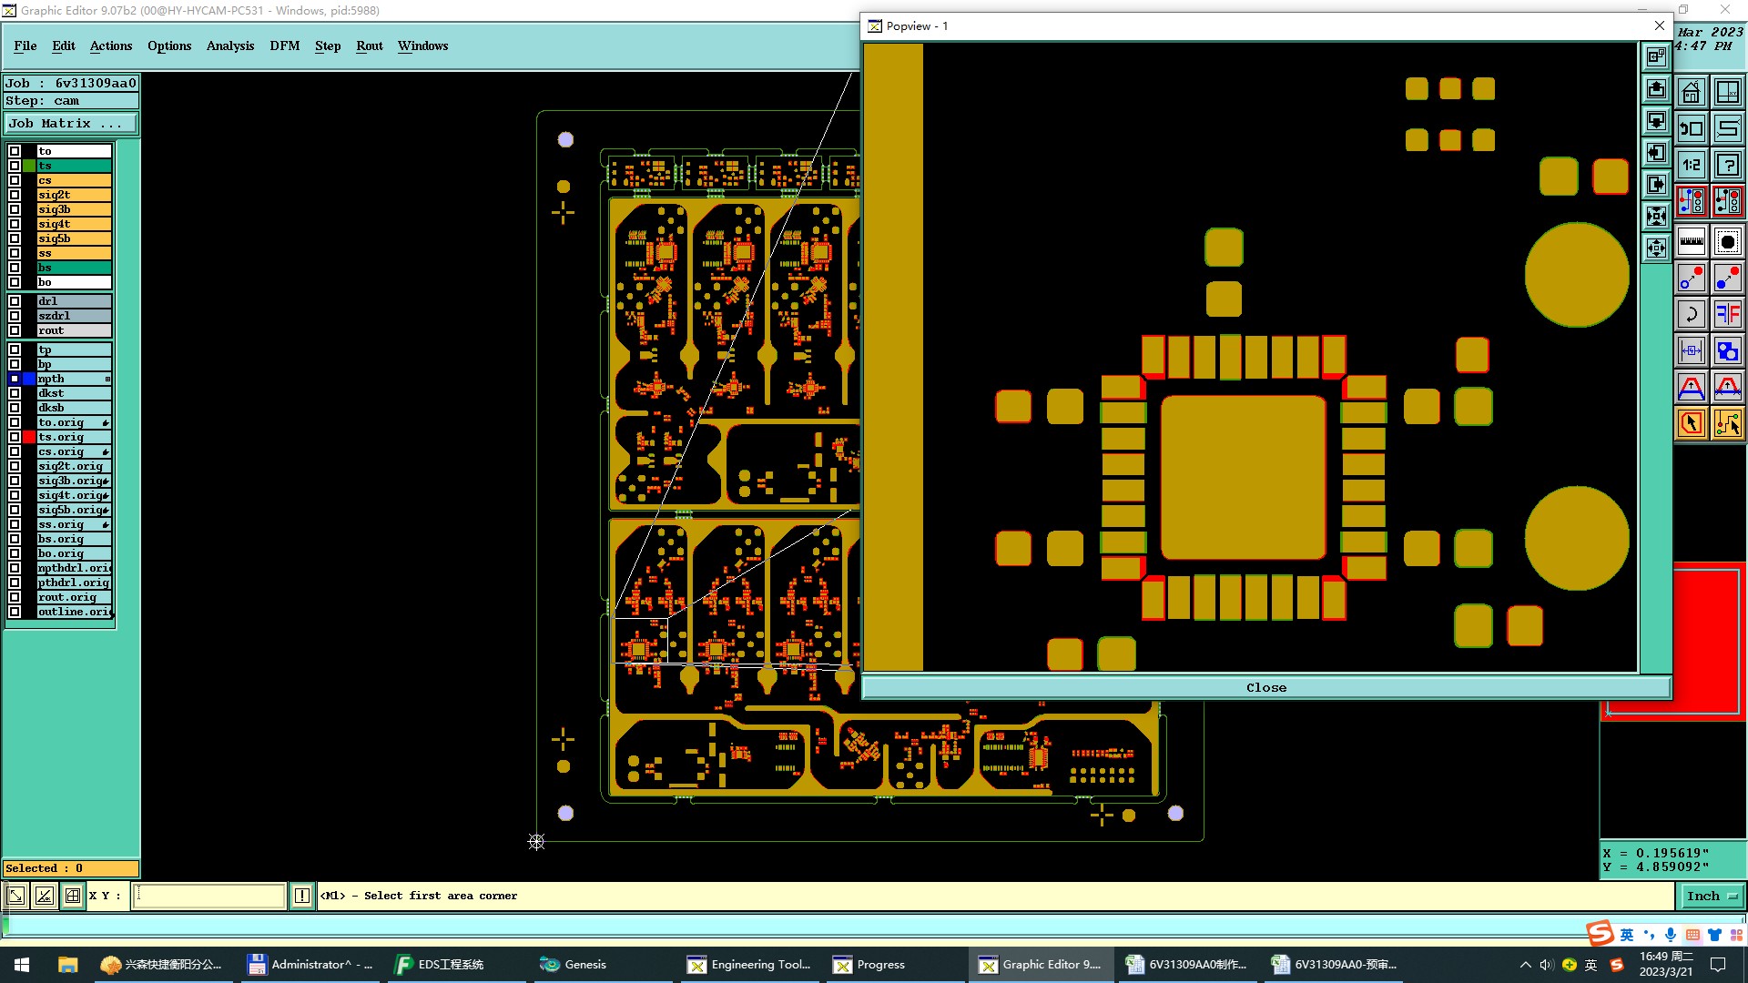Screen dimensions: 1748x983
Task: Expand mpth layer options marker
Action: pyautogui.click(x=107, y=379)
